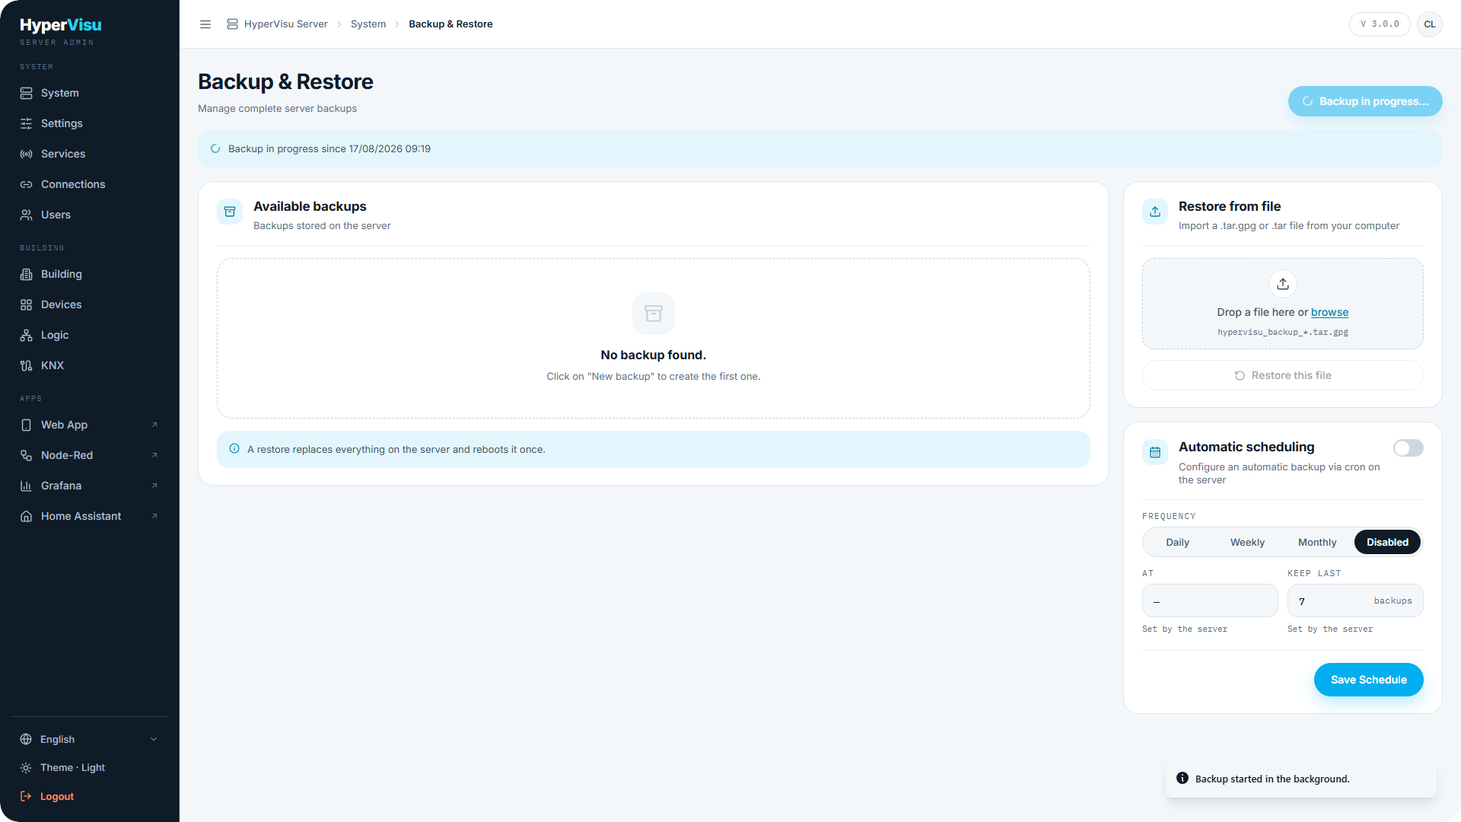Click the Grafana chart icon
This screenshot has width=1461, height=822.
(x=26, y=486)
